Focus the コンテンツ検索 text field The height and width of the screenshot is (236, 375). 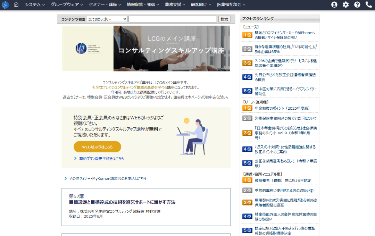tap(173, 19)
